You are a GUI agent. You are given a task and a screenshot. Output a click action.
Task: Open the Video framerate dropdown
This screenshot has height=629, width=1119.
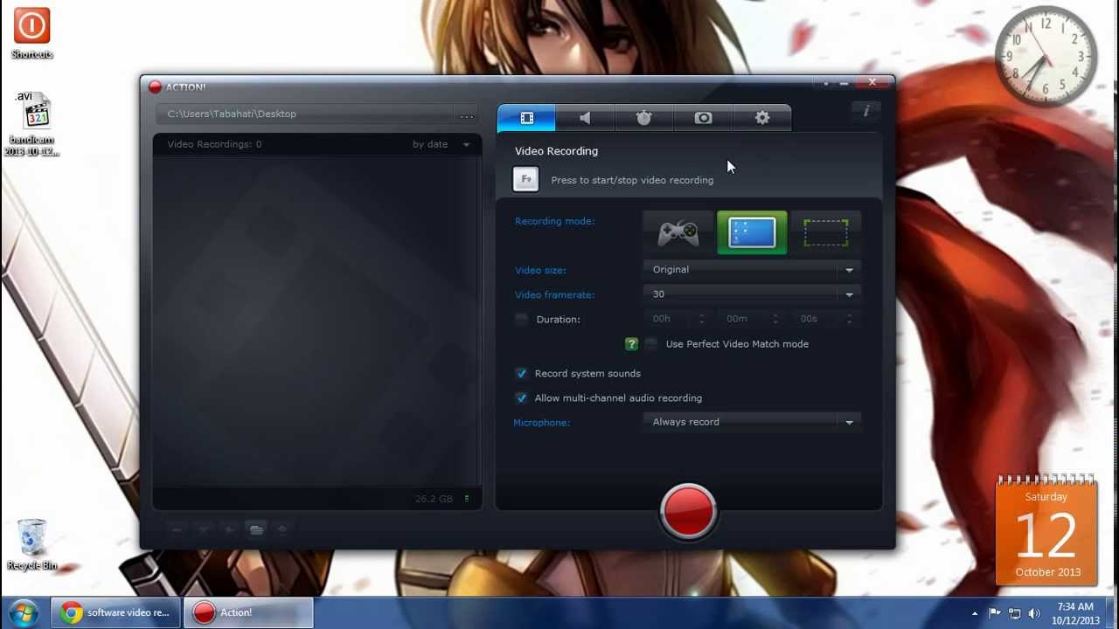pyautogui.click(x=753, y=294)
